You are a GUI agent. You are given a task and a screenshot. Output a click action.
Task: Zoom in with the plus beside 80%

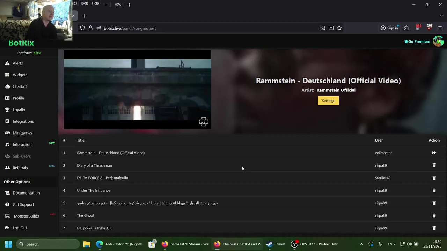[x=129, y=5]
